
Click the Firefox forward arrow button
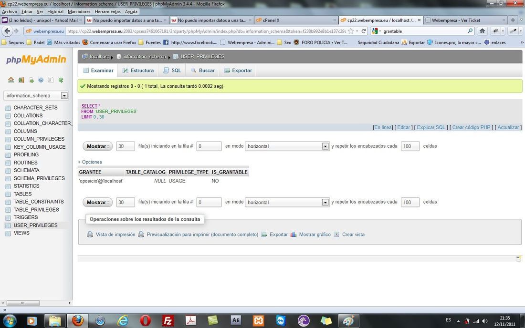[x=16, y=31]
